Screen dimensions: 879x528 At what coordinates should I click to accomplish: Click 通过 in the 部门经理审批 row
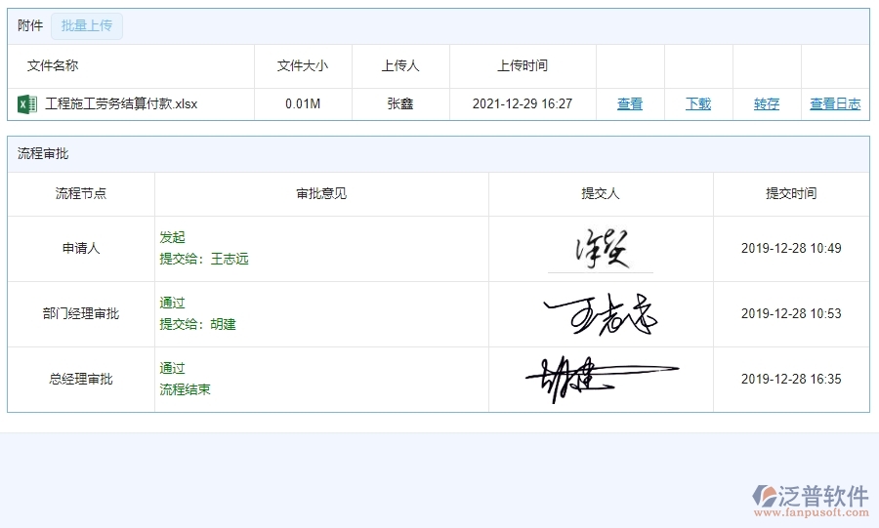click(172, 304)
